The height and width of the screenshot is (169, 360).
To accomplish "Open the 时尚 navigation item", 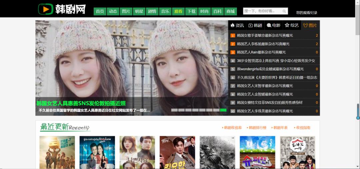I will [205, 11].
